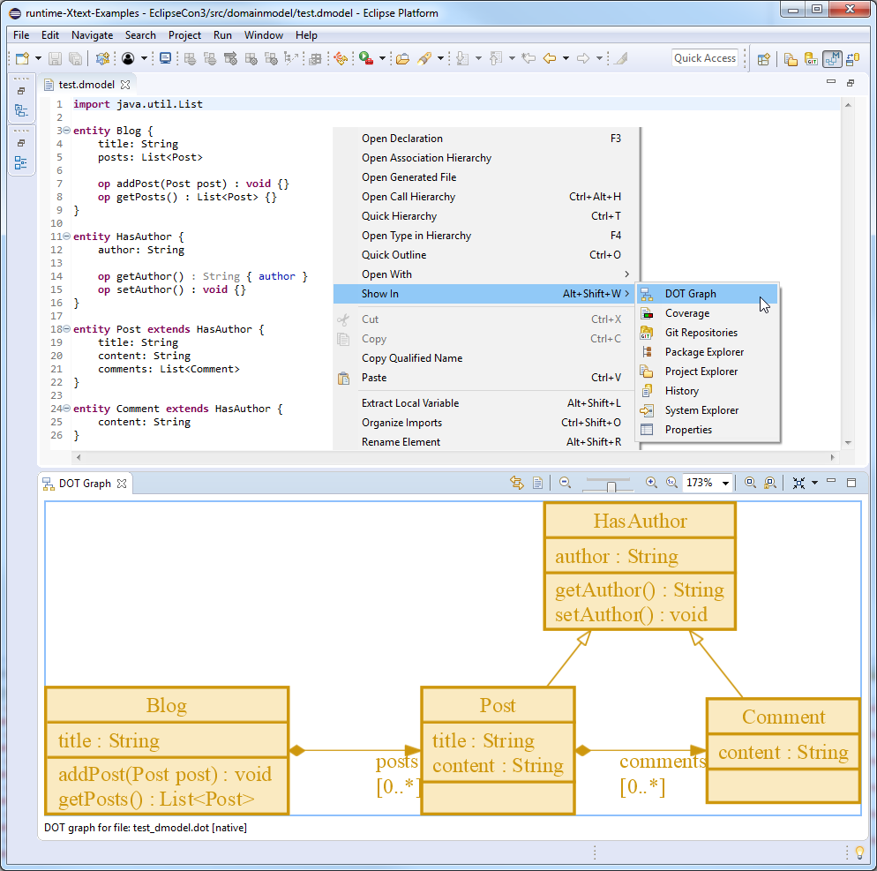Open the Window menu
877x871 pixels.
point(264,35)
